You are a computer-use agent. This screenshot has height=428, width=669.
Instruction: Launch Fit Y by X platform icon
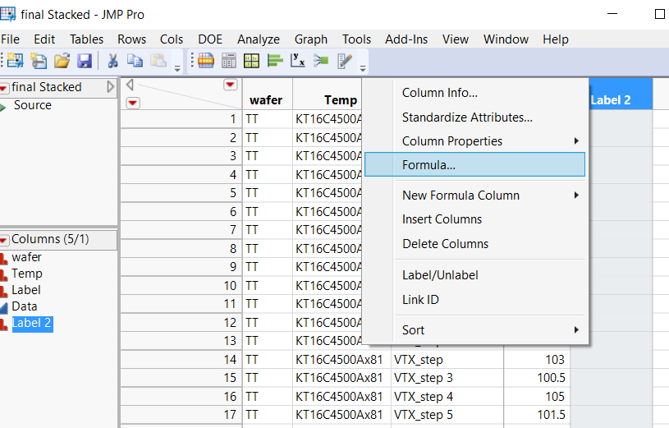pos(299,61)
